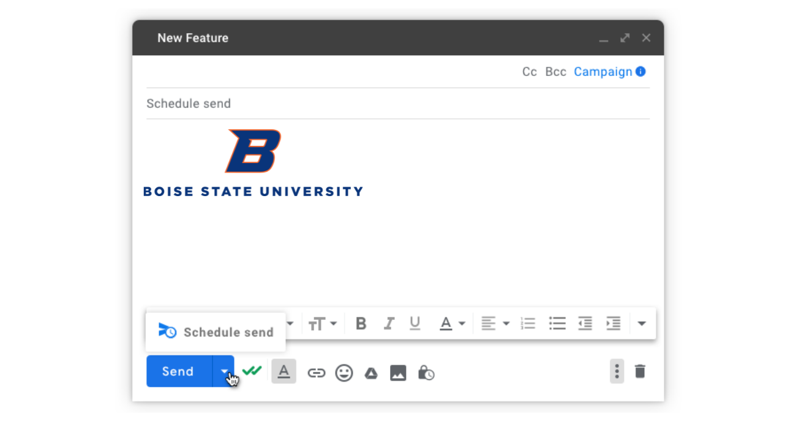The height and width of the screenshot is (421, 796).
Task: Click the green double-checkmark tracking icon
Action: point(252,371)
